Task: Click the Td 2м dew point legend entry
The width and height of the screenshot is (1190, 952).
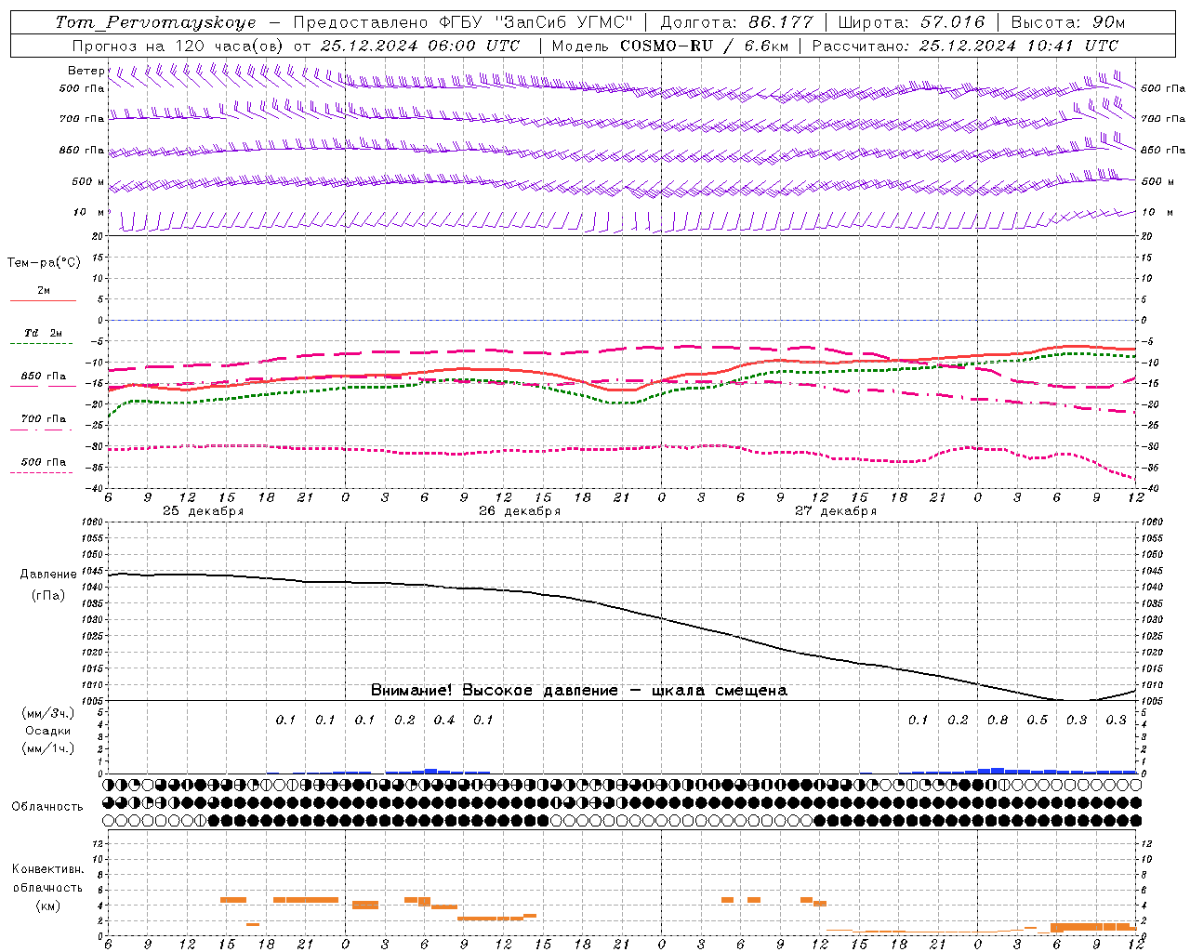Action: click(x=44, y=333)
